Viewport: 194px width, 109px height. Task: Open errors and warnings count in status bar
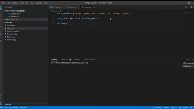coord(23,108)
